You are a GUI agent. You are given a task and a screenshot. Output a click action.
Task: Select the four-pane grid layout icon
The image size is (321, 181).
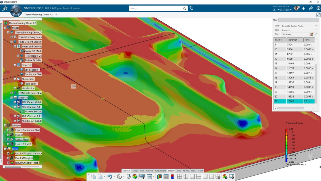pos(180,177)
